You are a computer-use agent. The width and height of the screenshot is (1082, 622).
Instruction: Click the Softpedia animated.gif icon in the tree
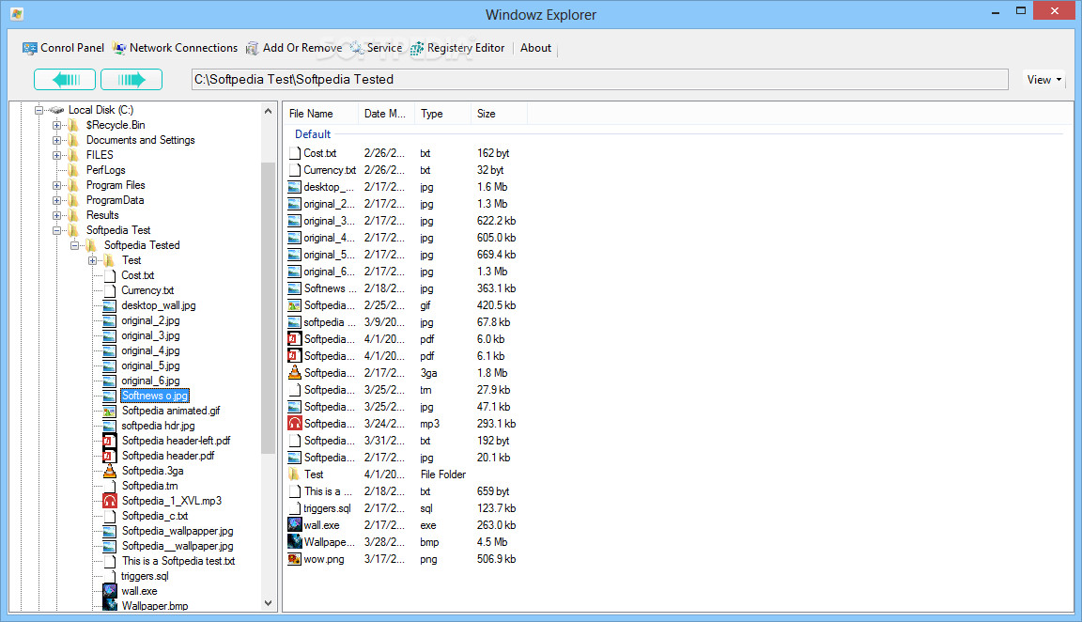(x=110, y=411)
